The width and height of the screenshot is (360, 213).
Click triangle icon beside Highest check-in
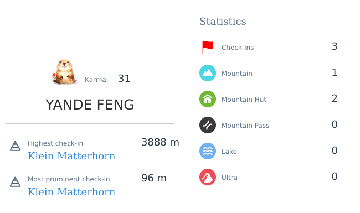15,146
